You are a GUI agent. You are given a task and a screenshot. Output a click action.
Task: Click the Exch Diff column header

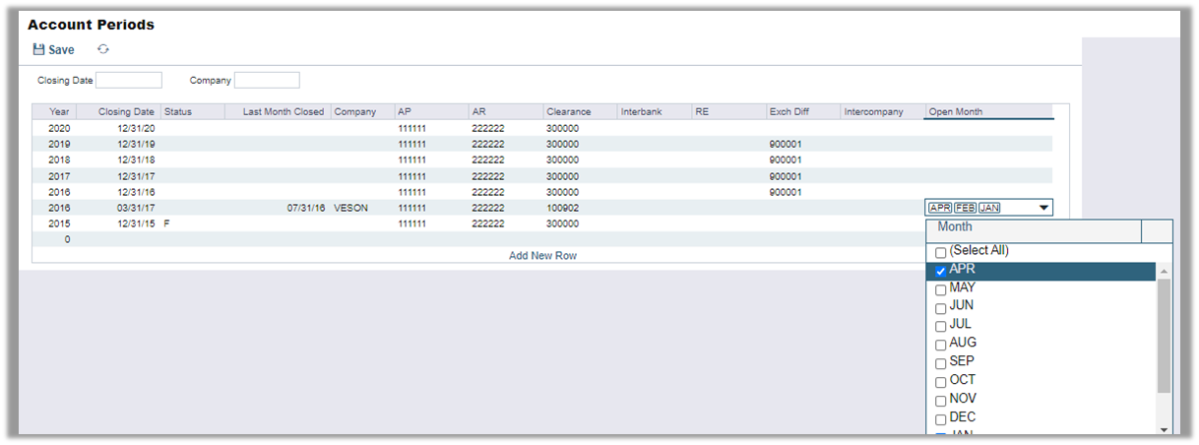801,111
